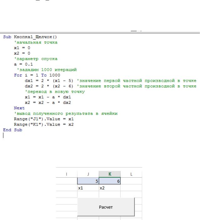Viewport: 200px width, 220px height.
Task: Click the cell labeled x2
Action: pyautogui.click(x=110, y=188)
